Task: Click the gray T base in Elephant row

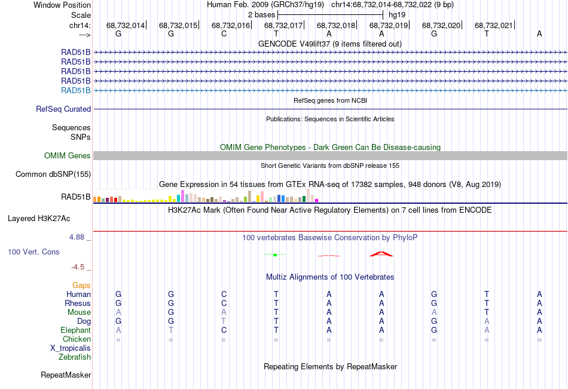Action: pos(171,330)
